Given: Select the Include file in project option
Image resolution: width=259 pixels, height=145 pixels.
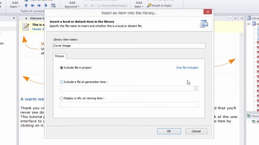Looking at the screenshot, I should 62,68.
